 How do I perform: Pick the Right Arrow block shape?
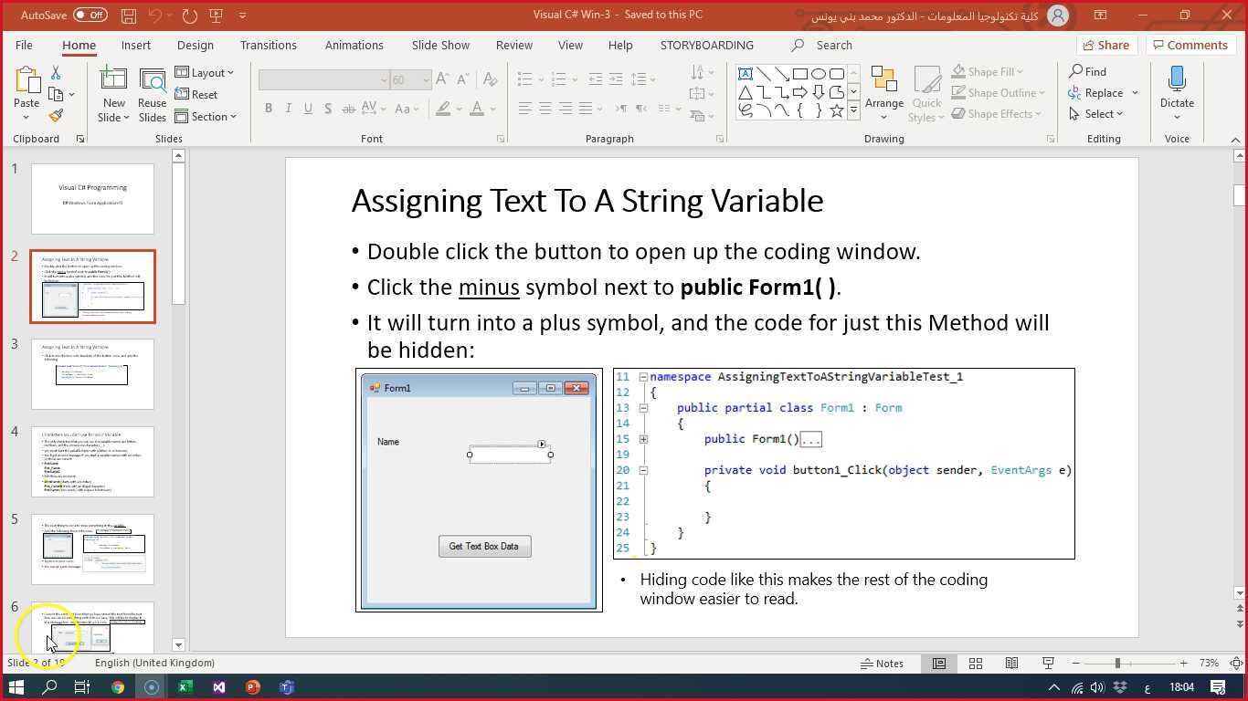click(800, 92)
